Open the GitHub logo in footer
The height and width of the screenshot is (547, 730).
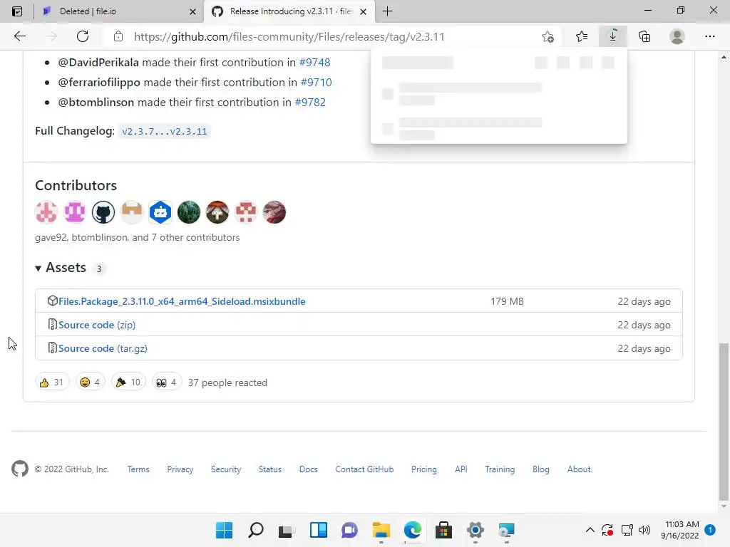tap(19, 469)
